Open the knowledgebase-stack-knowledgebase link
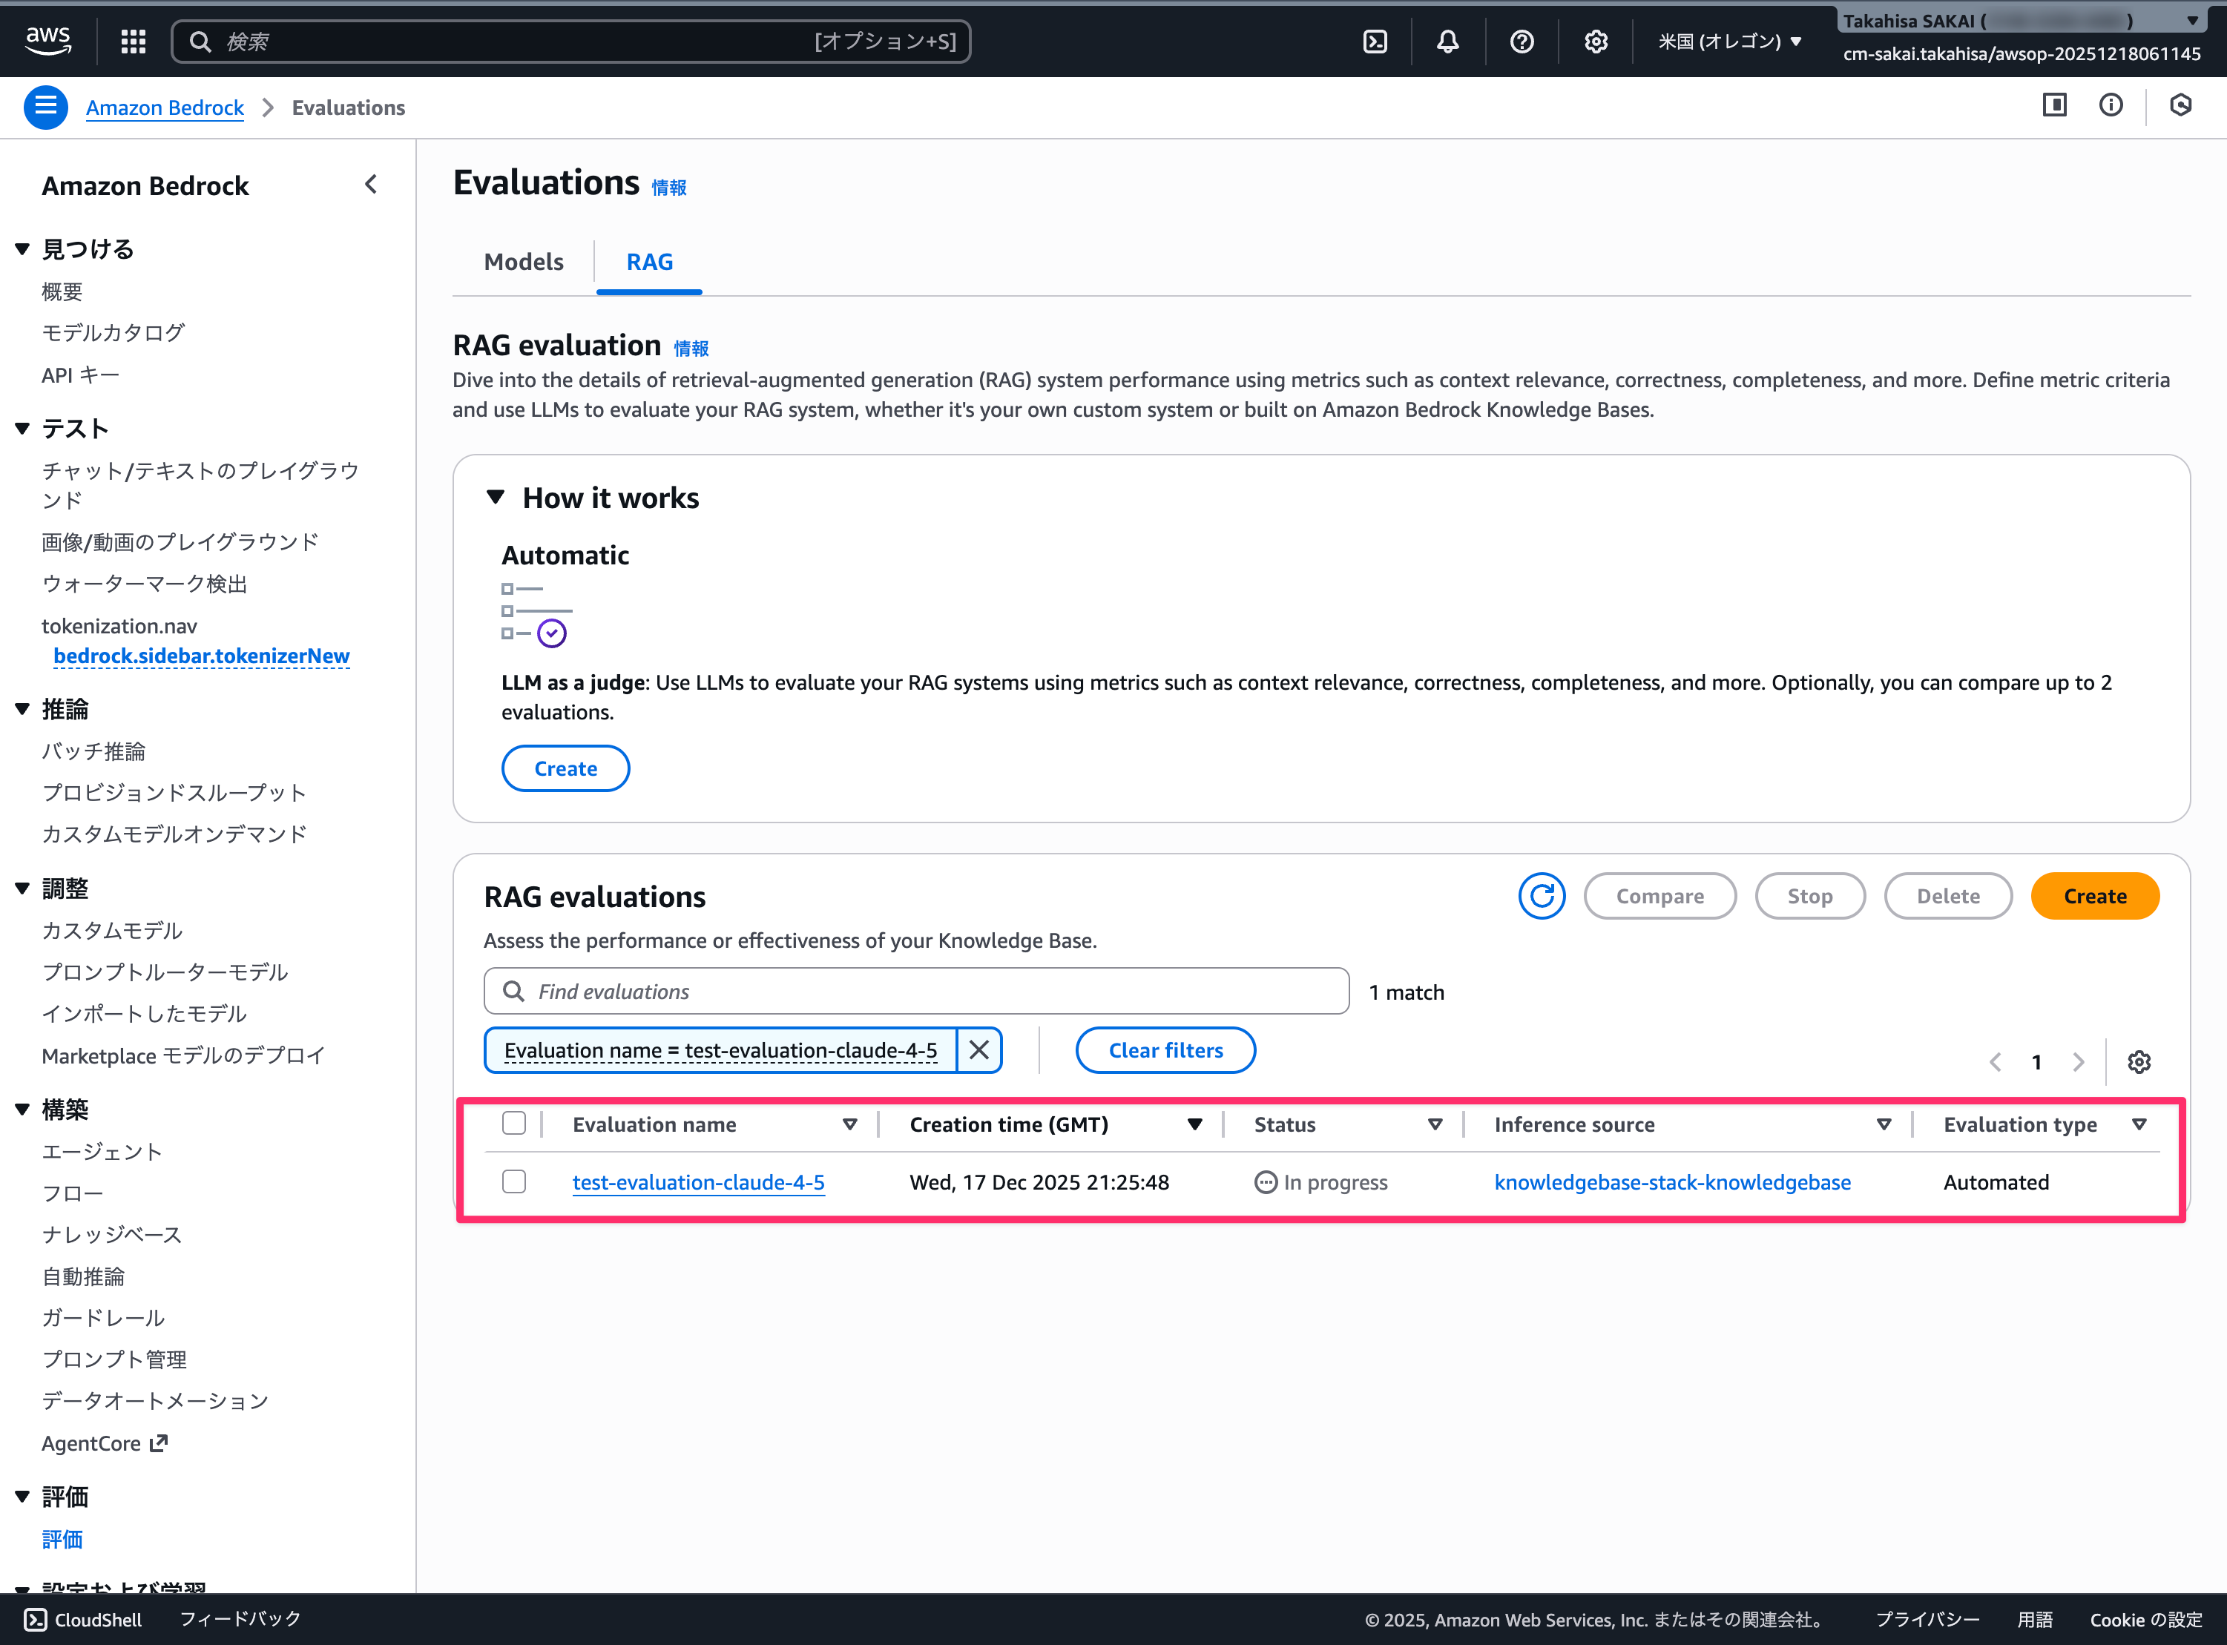 [1672, 1182]
